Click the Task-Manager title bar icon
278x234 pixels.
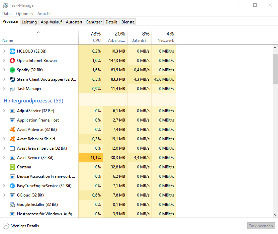5,5
